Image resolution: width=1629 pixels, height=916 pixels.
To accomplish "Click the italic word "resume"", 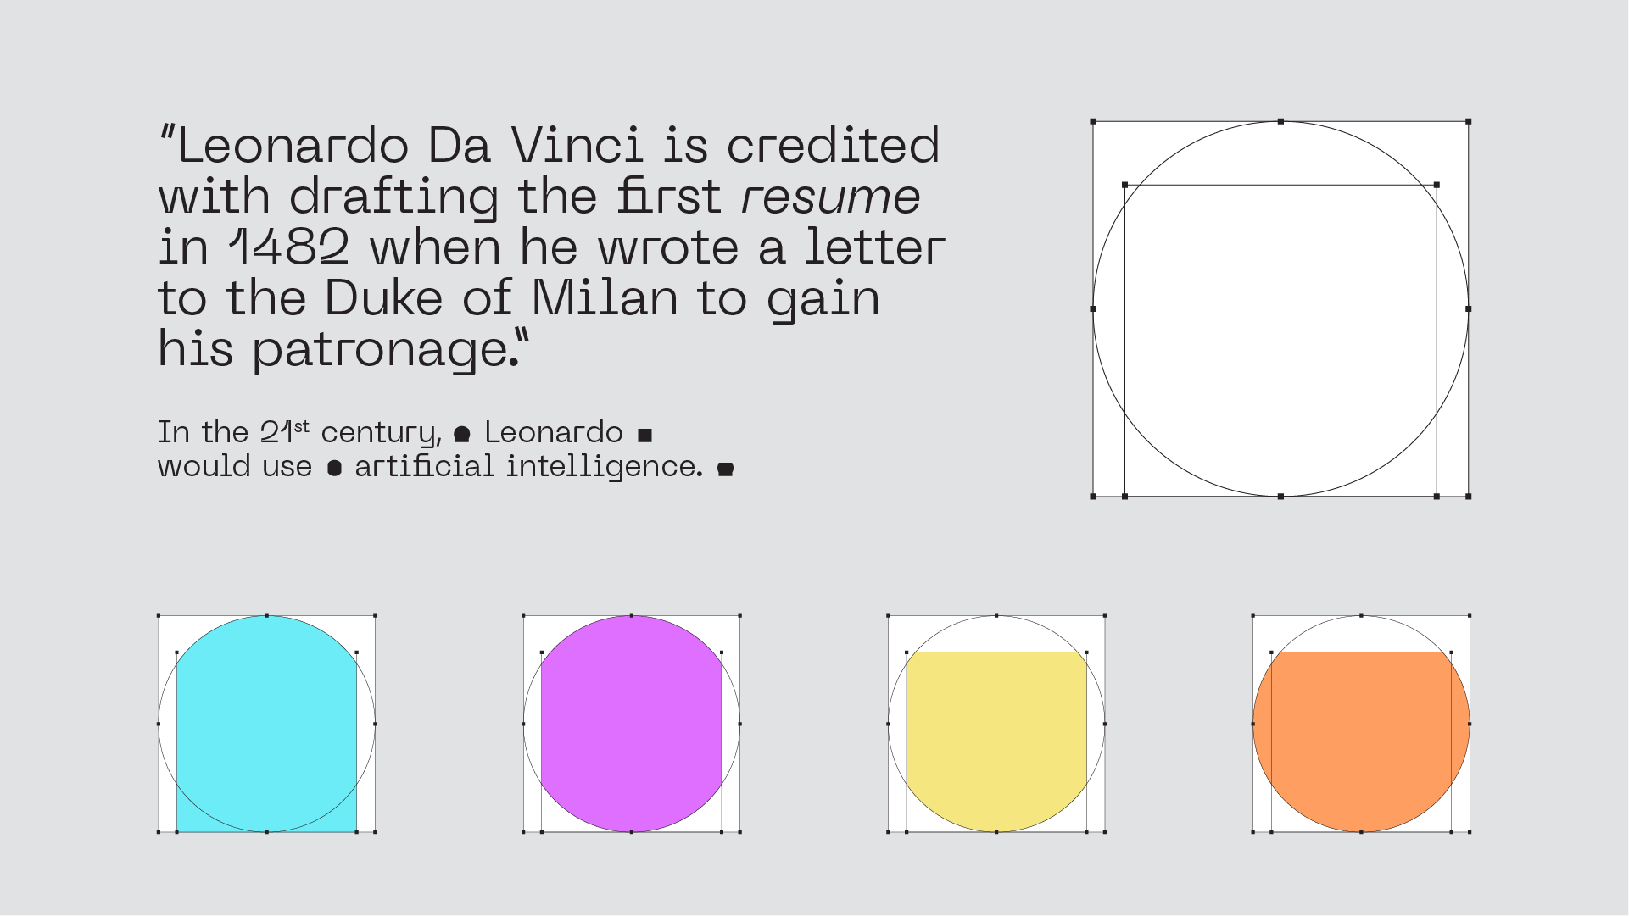I will 830,197.
